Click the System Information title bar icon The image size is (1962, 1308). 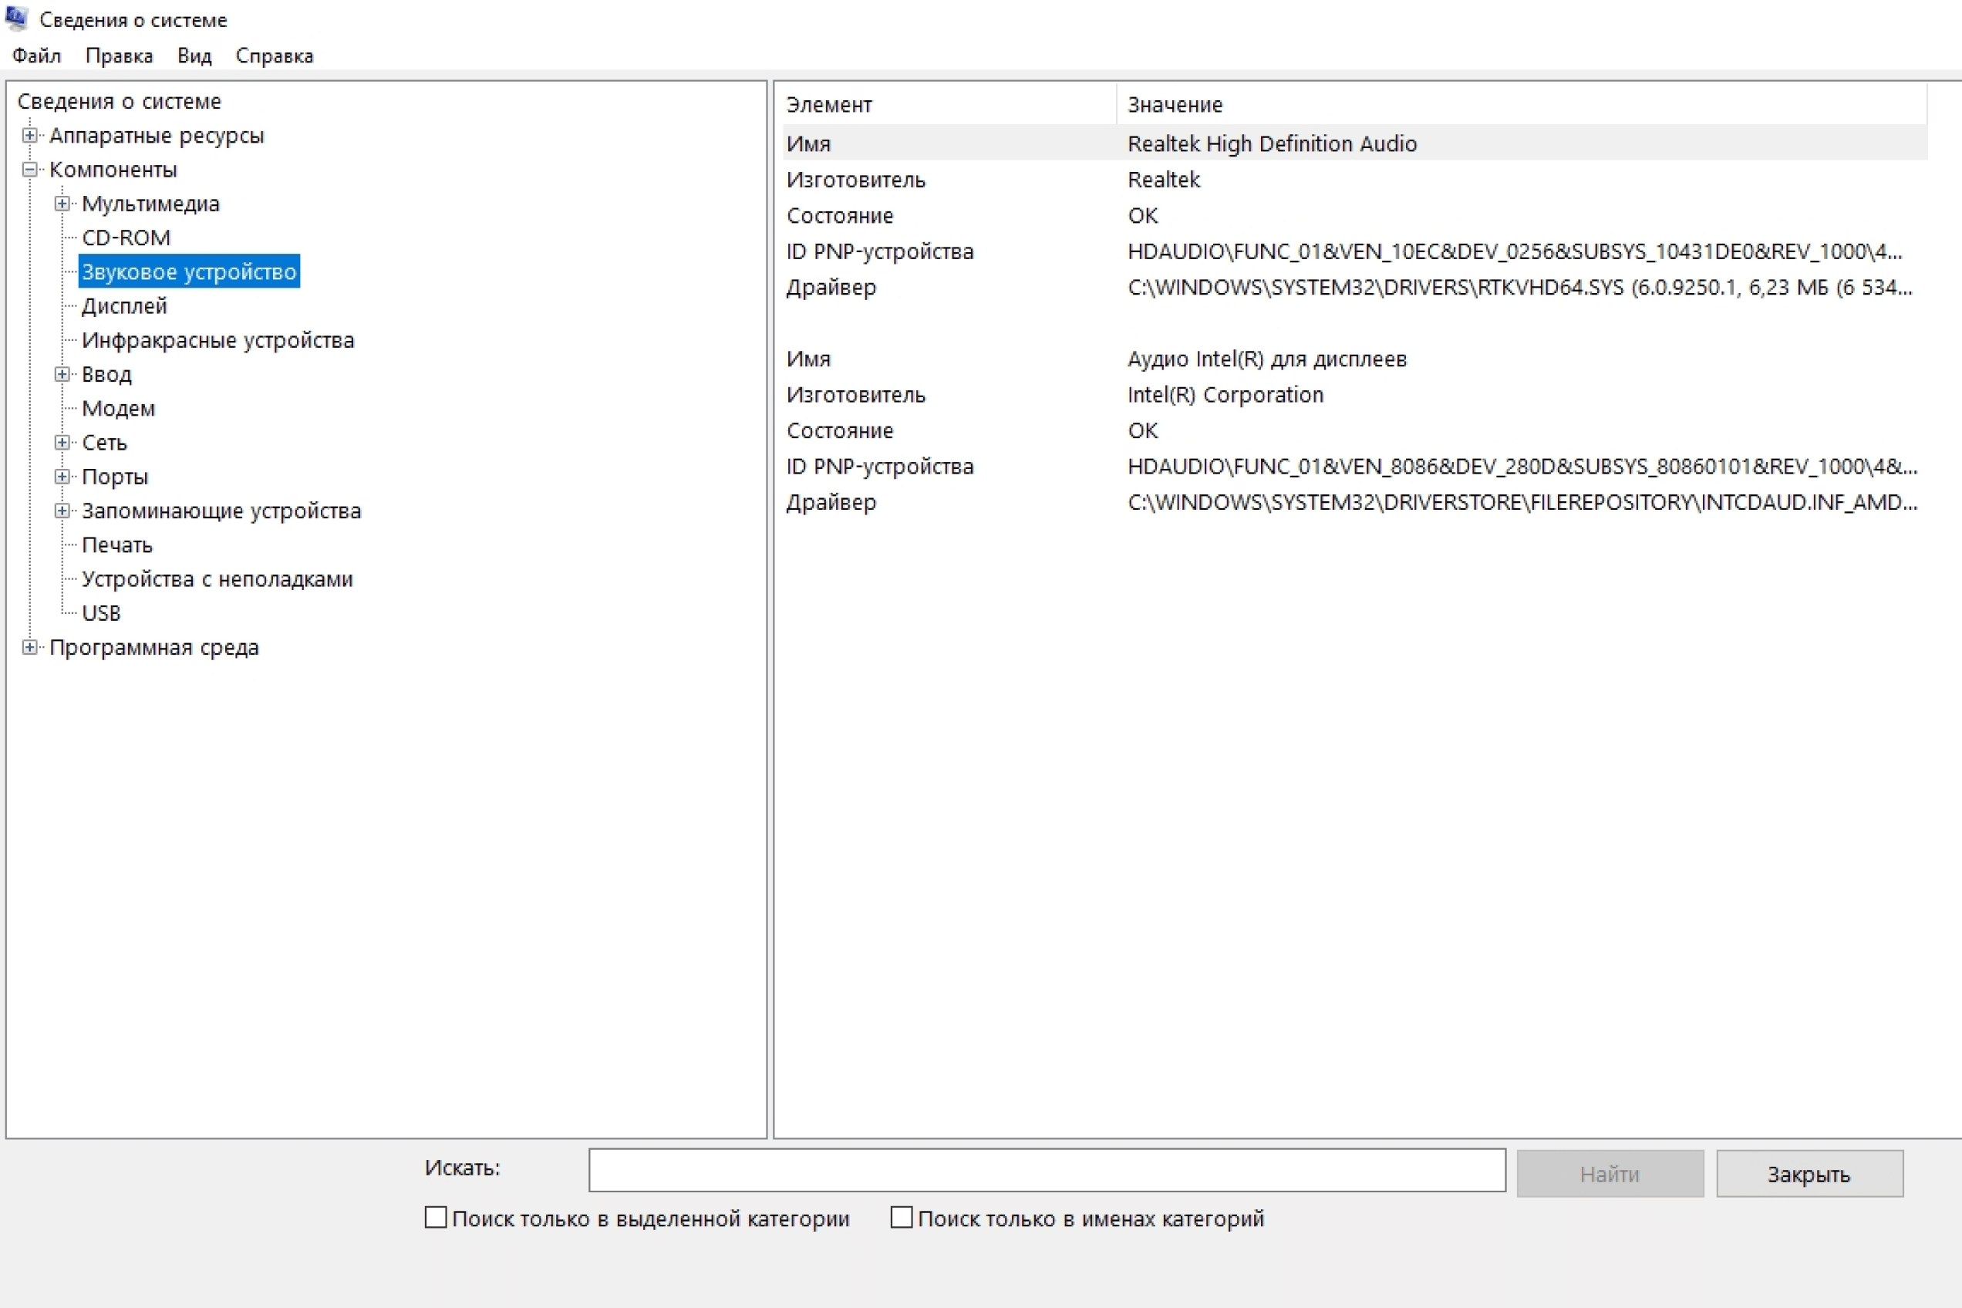coord(17,19)
